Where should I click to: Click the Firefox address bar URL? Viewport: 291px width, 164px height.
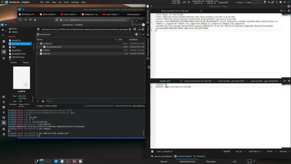(95, 20)
